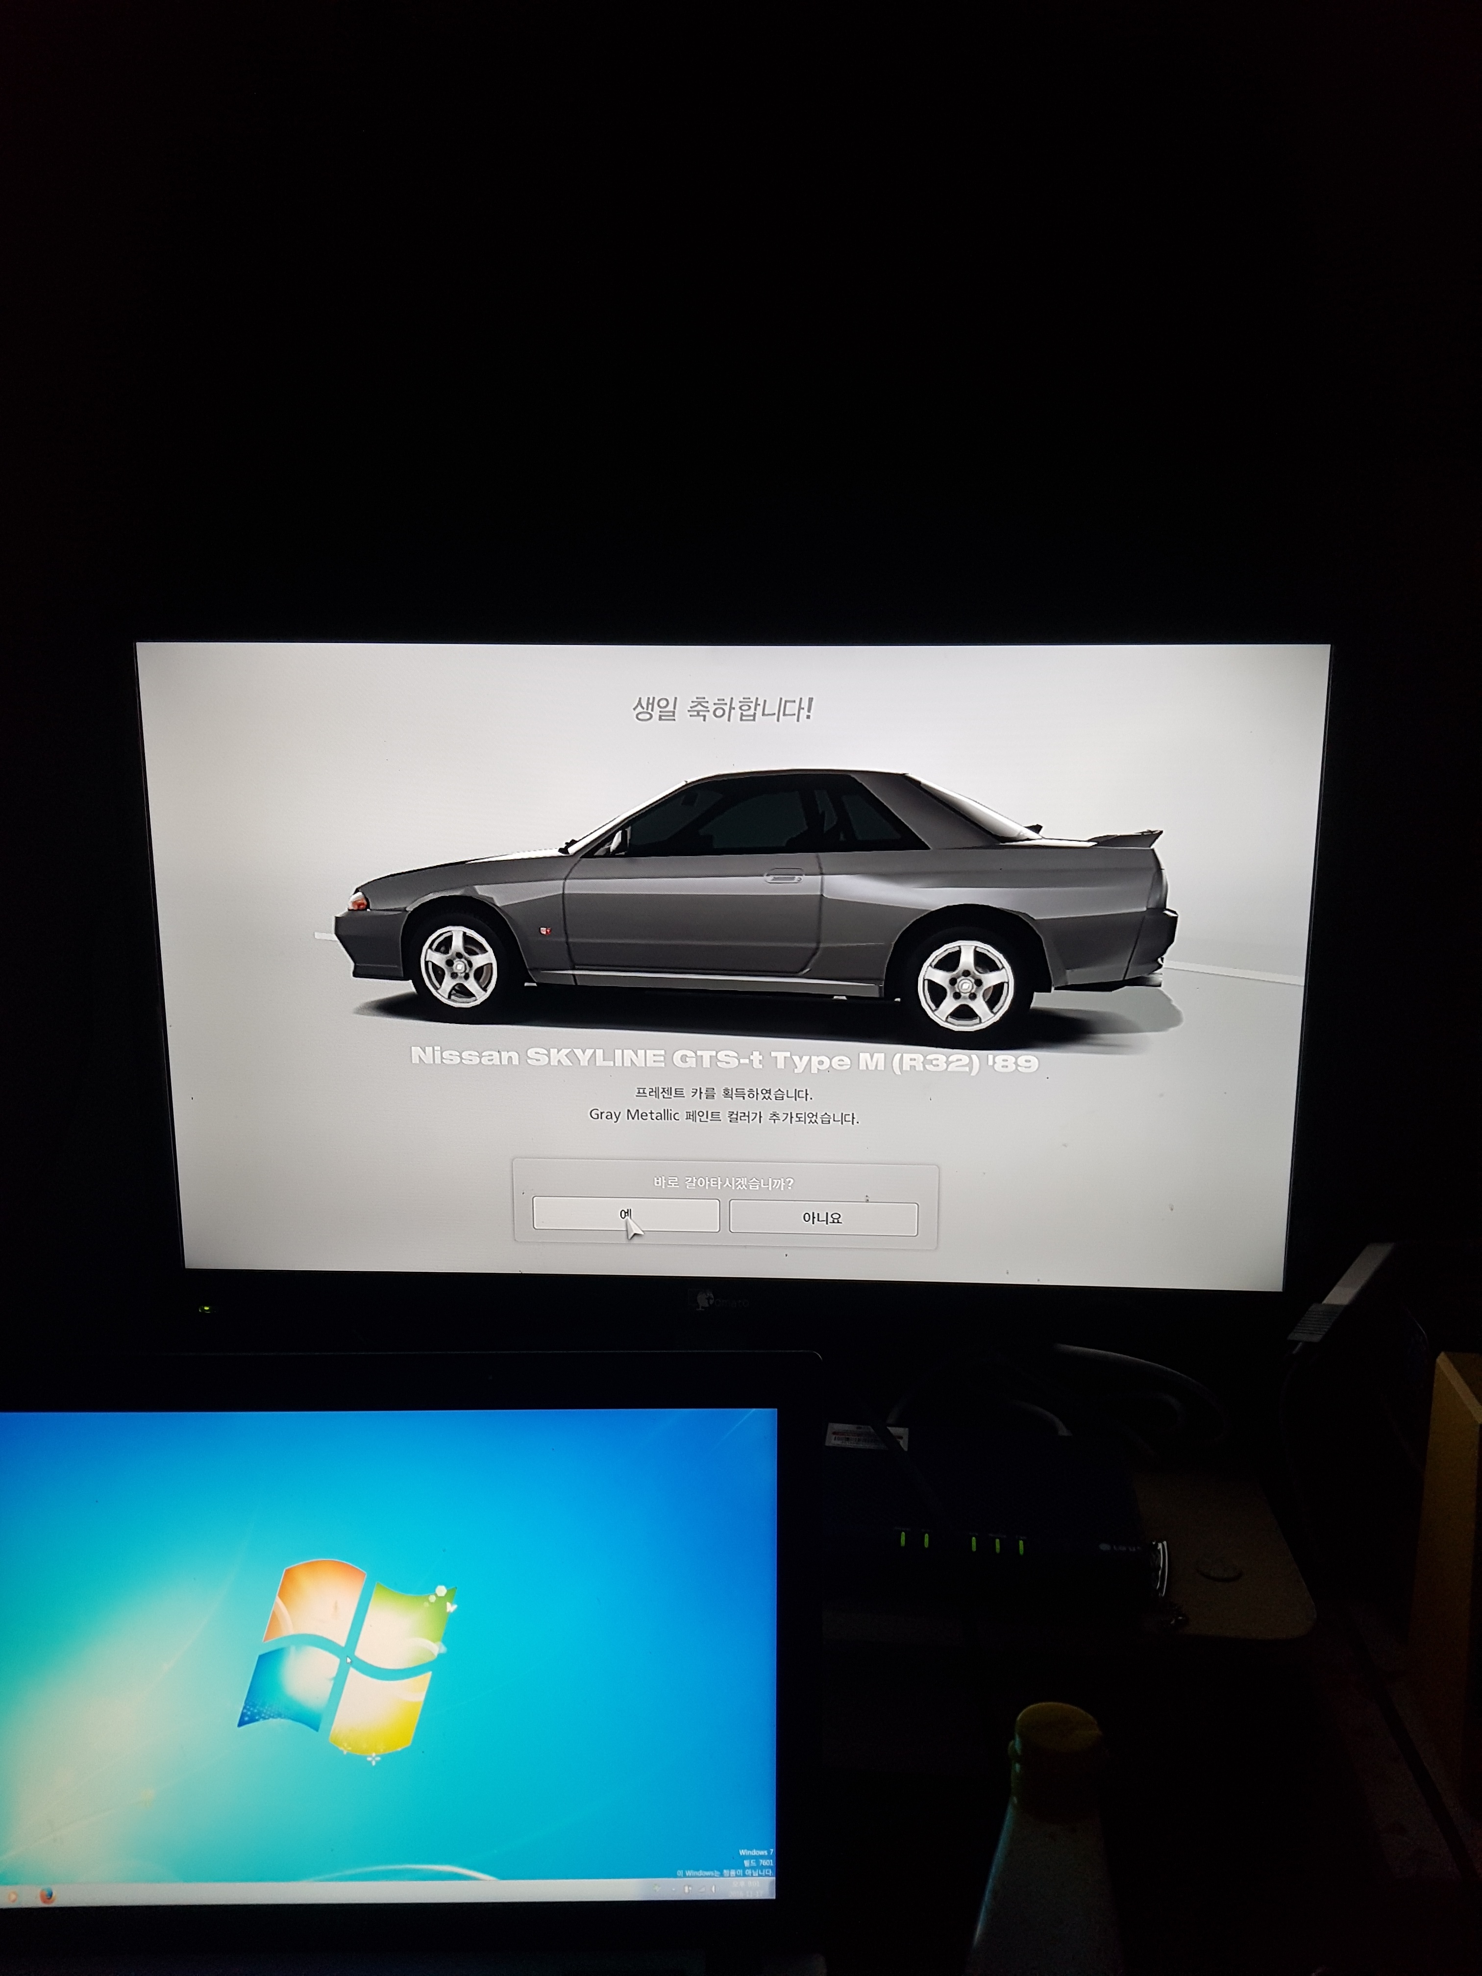Click the 예 (Yes) button in the dialog
The height and width of the screenshot is (1976, 1482).
pyautogui.click(x=625, y=1215)
